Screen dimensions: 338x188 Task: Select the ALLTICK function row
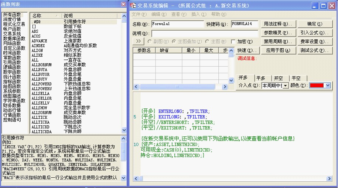click(x=74, y=117)
